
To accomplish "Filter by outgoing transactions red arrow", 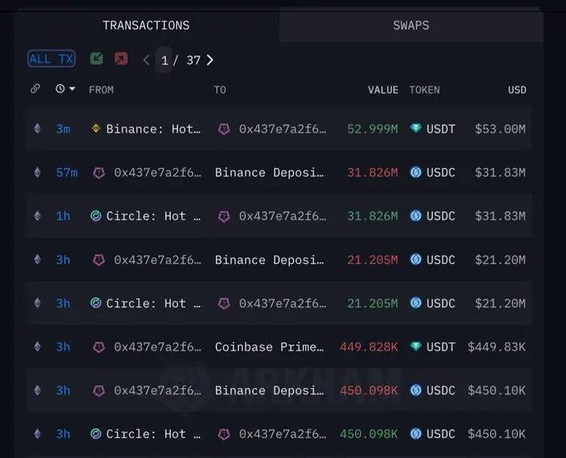I will coord(121,58).
